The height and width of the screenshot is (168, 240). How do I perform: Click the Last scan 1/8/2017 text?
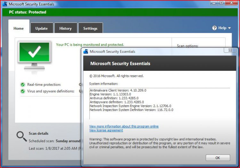pos(55,148)
